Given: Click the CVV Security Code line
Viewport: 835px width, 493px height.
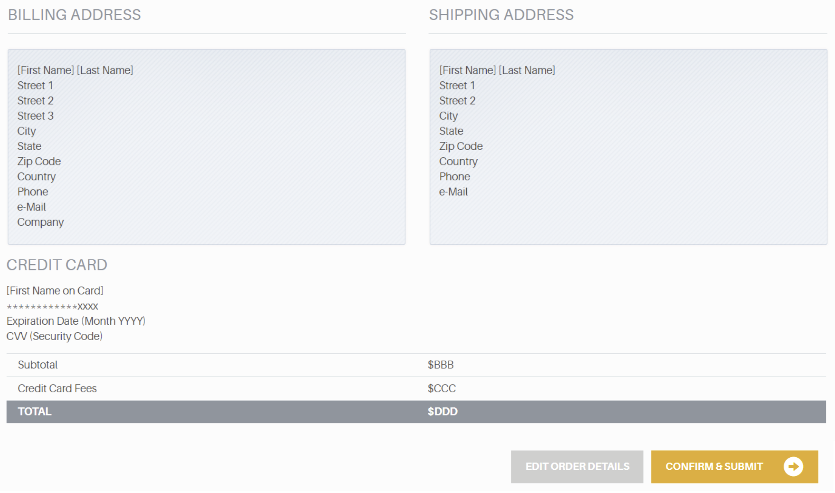Looking at the screenshot, I should pos(55,337).
